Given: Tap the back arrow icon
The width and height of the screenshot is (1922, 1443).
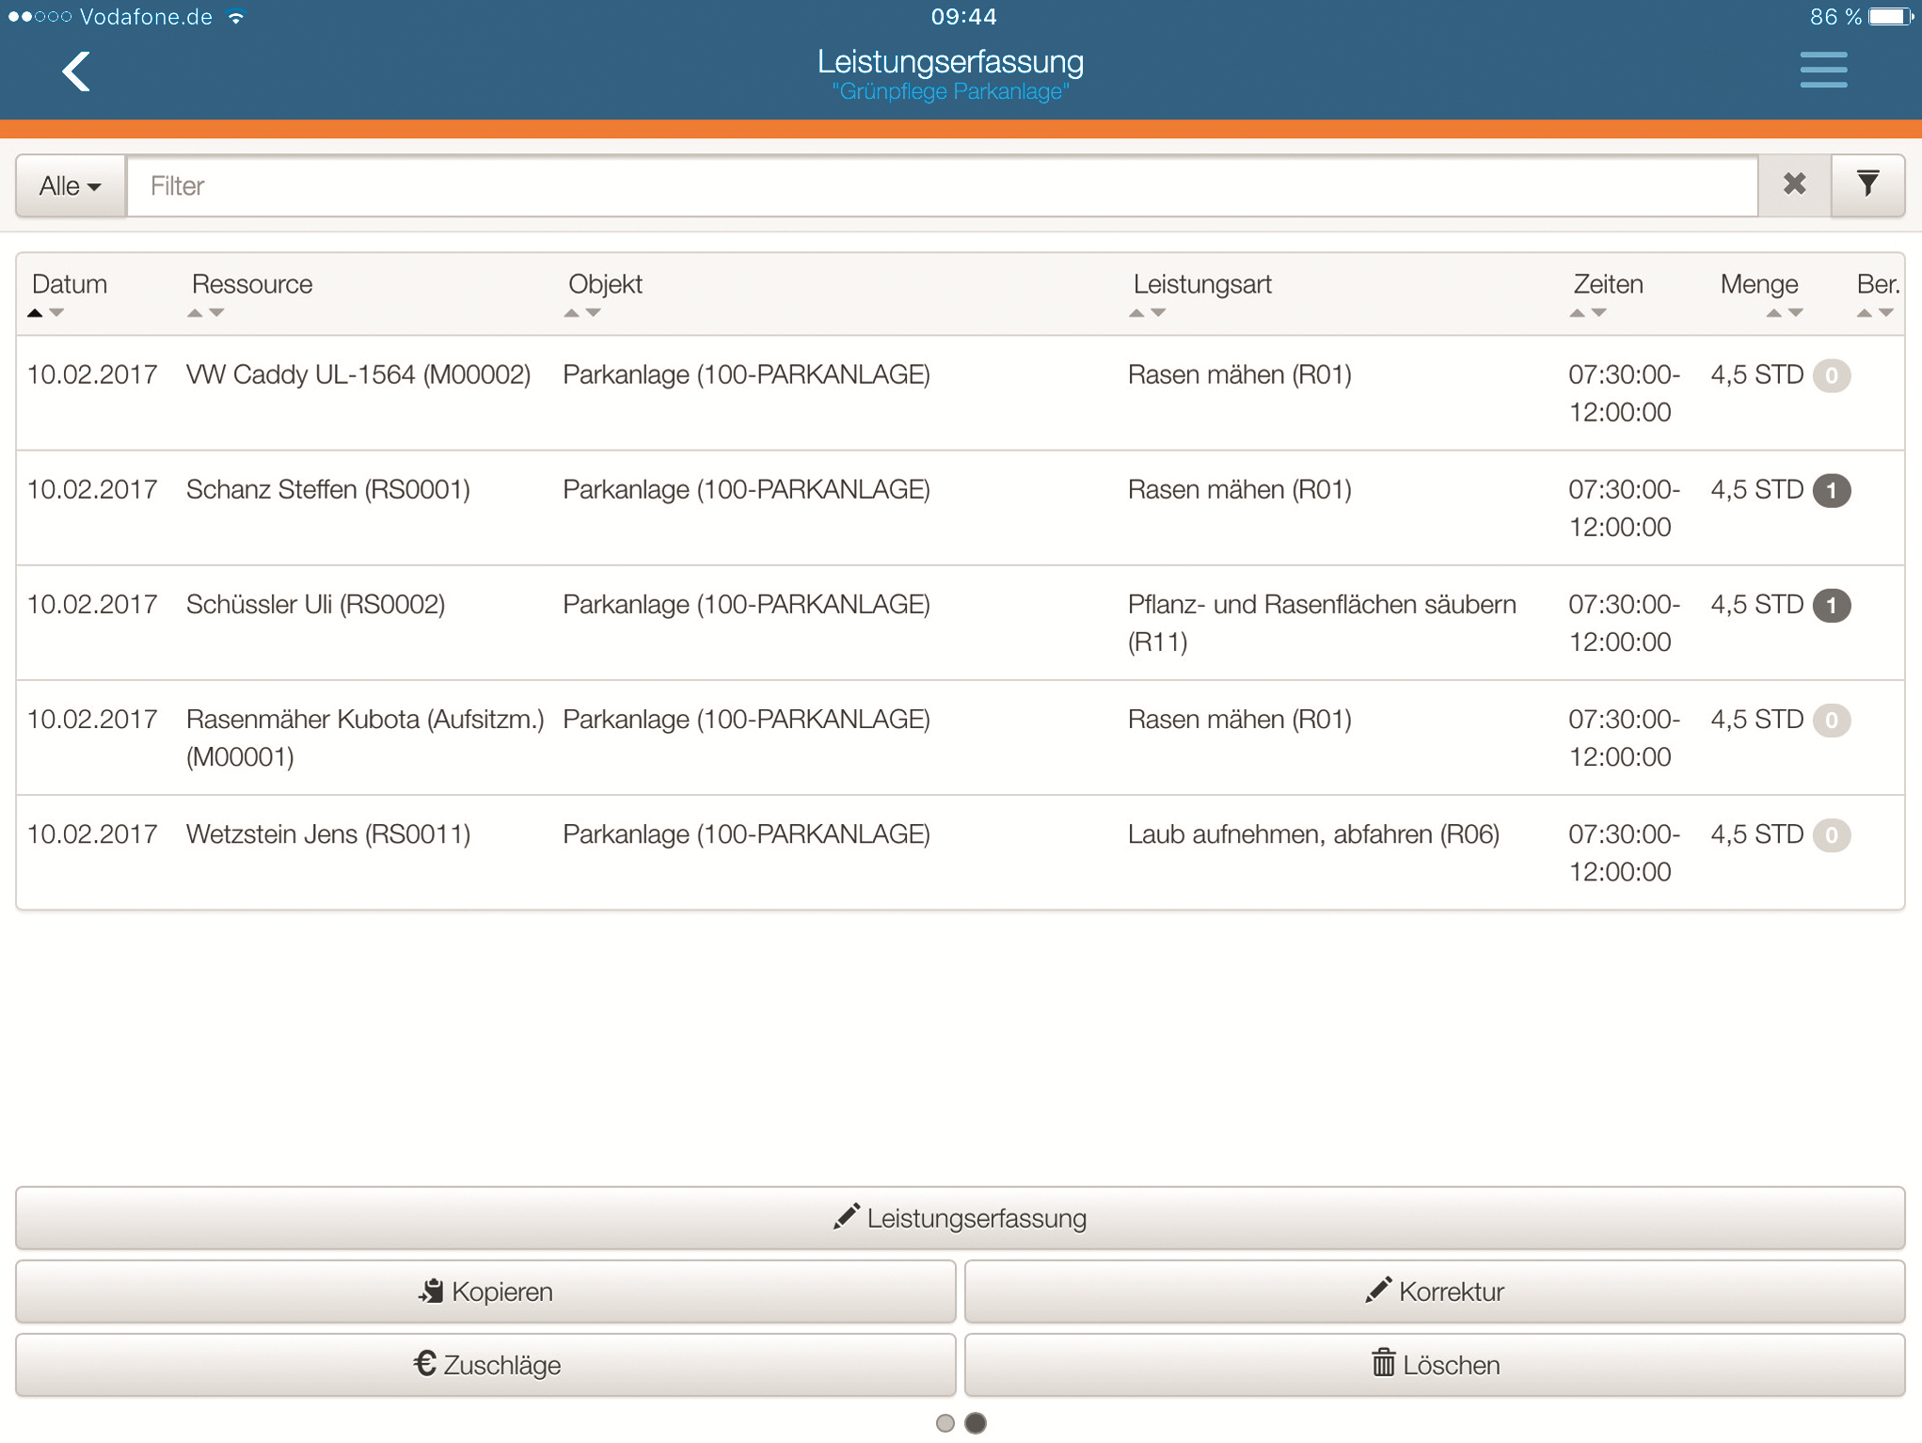Looking at the screenshot, I should click(76, 71).
